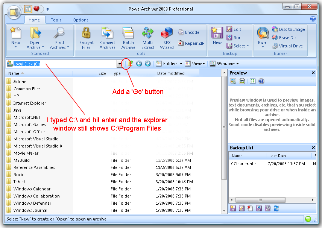This screenshot has height=228, width=322.
Task: Edit the selected backup
Action: pyautogui.click(x=234, y=29)
